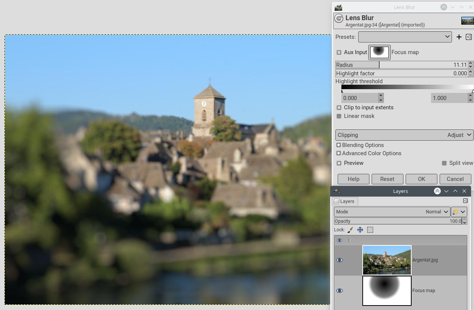Increase low threshold 0.000 with stepper

[381, 95]
